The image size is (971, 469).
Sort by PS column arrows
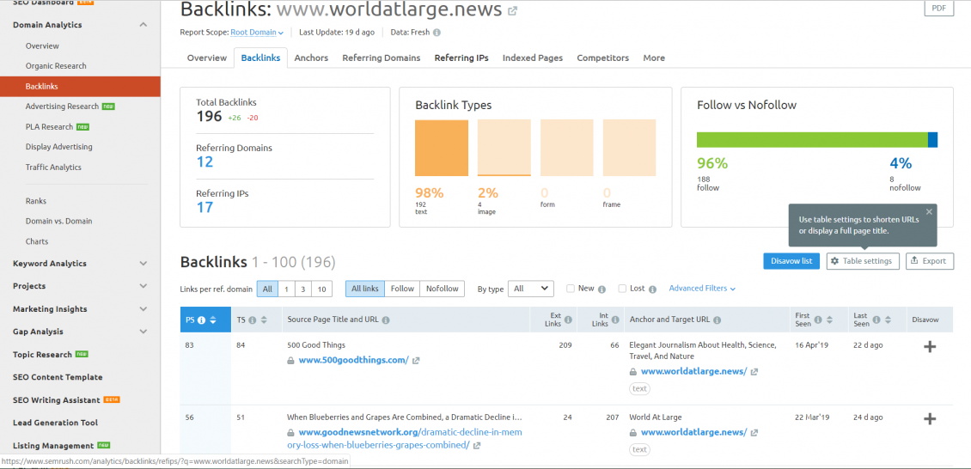click(x=213, y=320)
